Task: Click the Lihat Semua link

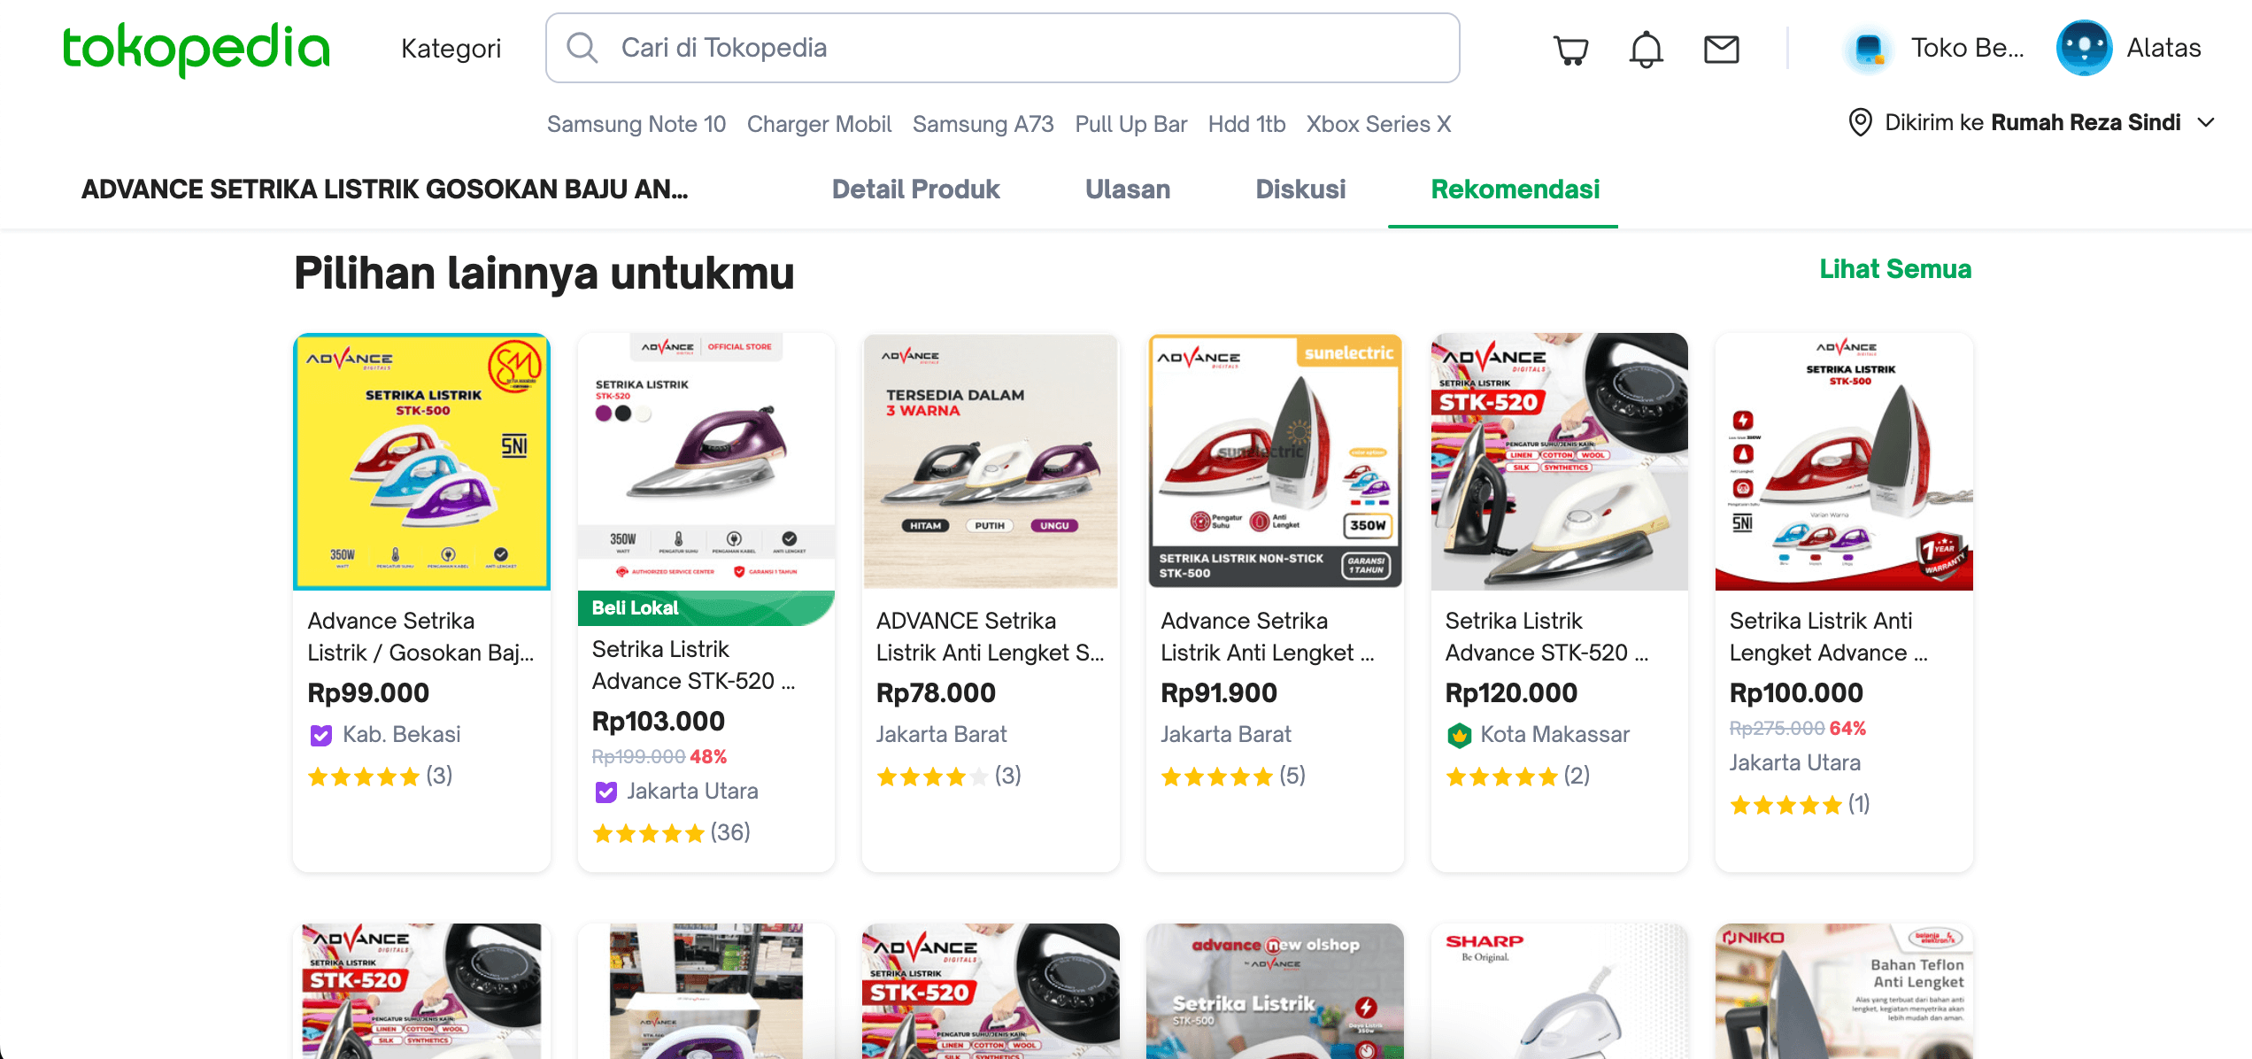Action: (x=1894, y=269)
